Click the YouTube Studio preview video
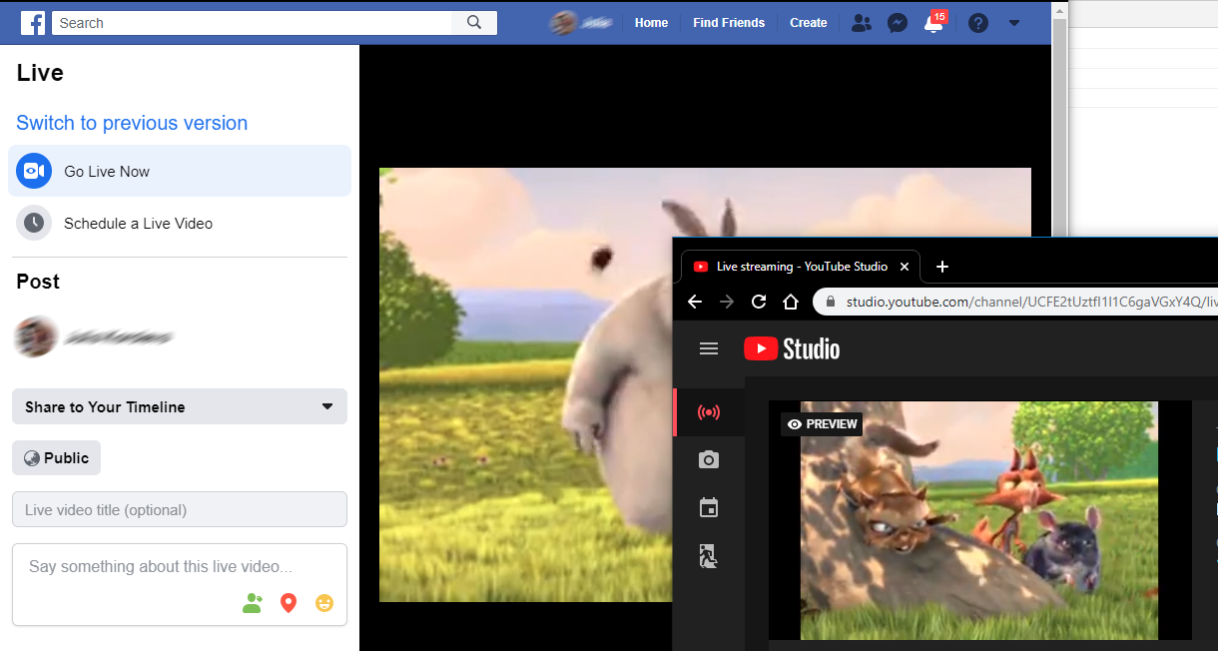Viewport: 1218px width, 651px height. [979, 520]
